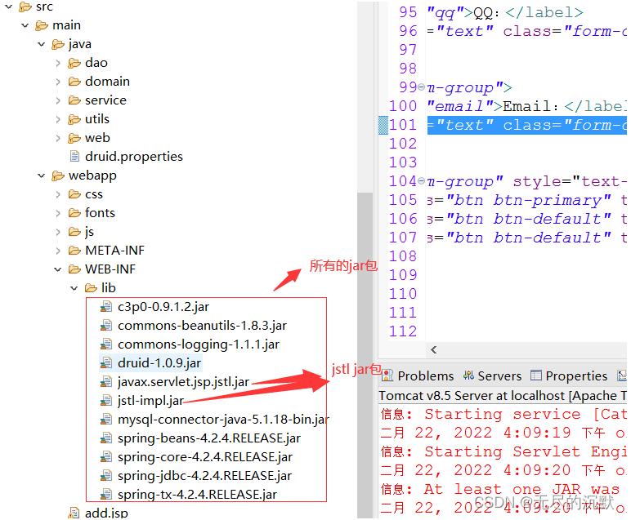
Task: Open the Servers tab
Action: pos(492,376)
